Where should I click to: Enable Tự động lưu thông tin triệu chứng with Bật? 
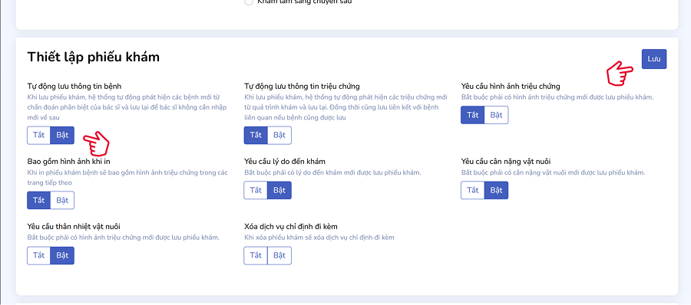[x=279, y=135]
